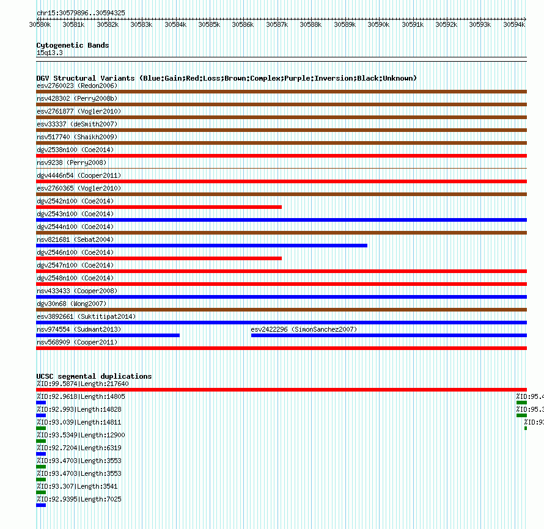Screen dimensions: 544x529
Task: Click the %ID:92.9618|Length:14805 label
Action: (x=81, y=396)
